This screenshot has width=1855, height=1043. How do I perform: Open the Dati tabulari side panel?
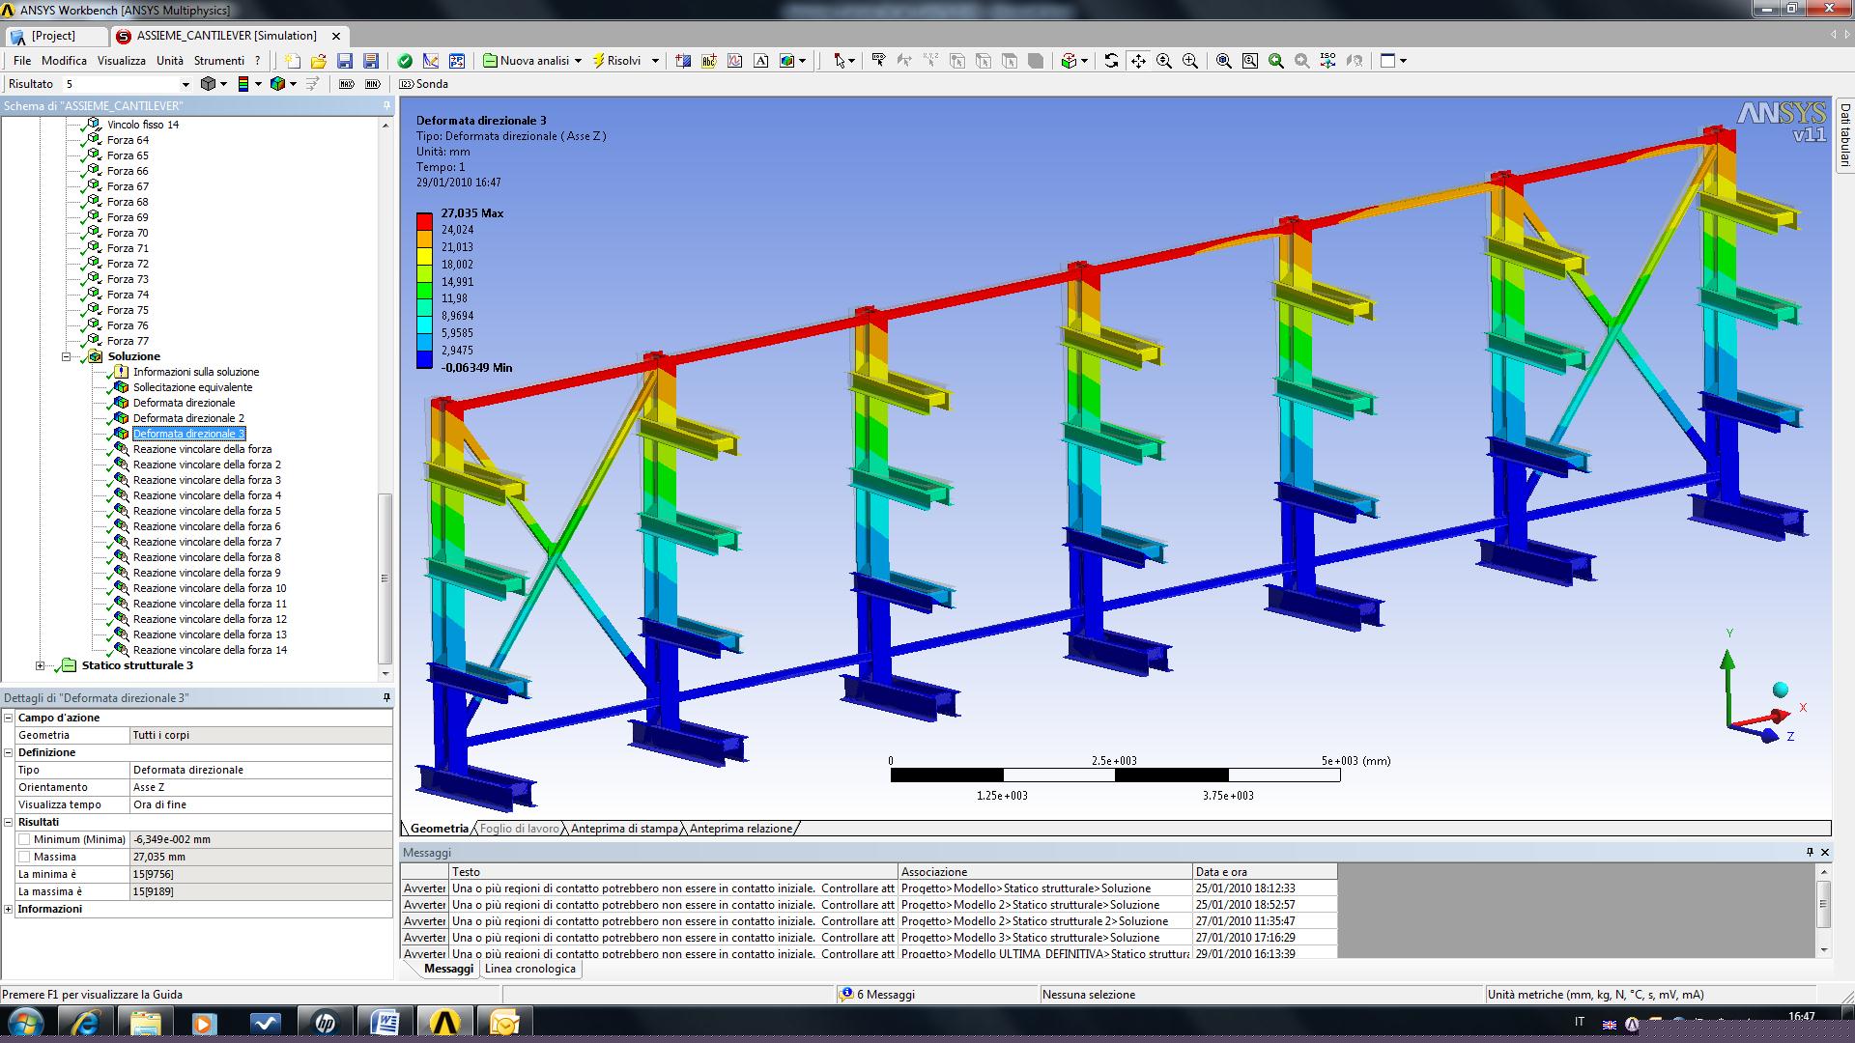[1844, 134]
